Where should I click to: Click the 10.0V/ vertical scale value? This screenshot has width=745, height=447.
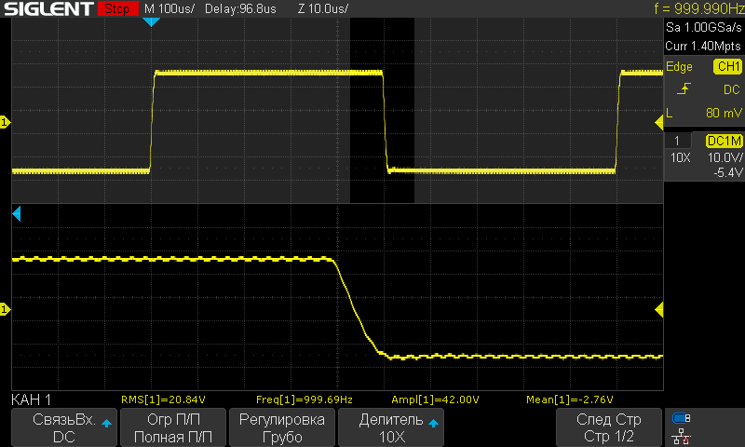click(x=725, y=157)
